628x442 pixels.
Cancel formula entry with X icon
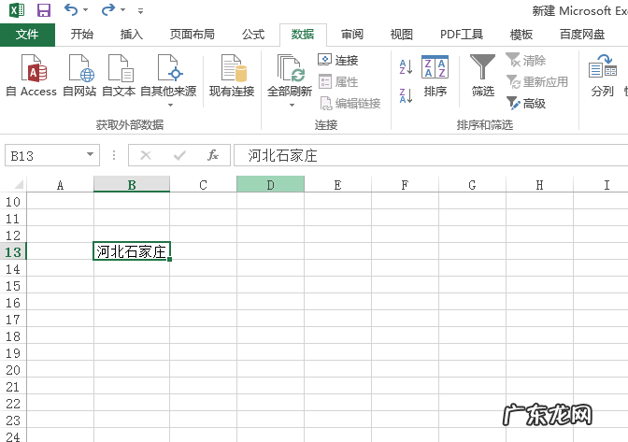(x=146, y=155)
